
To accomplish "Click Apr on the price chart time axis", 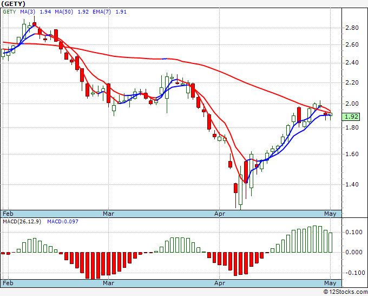I will tap(219, 214).
